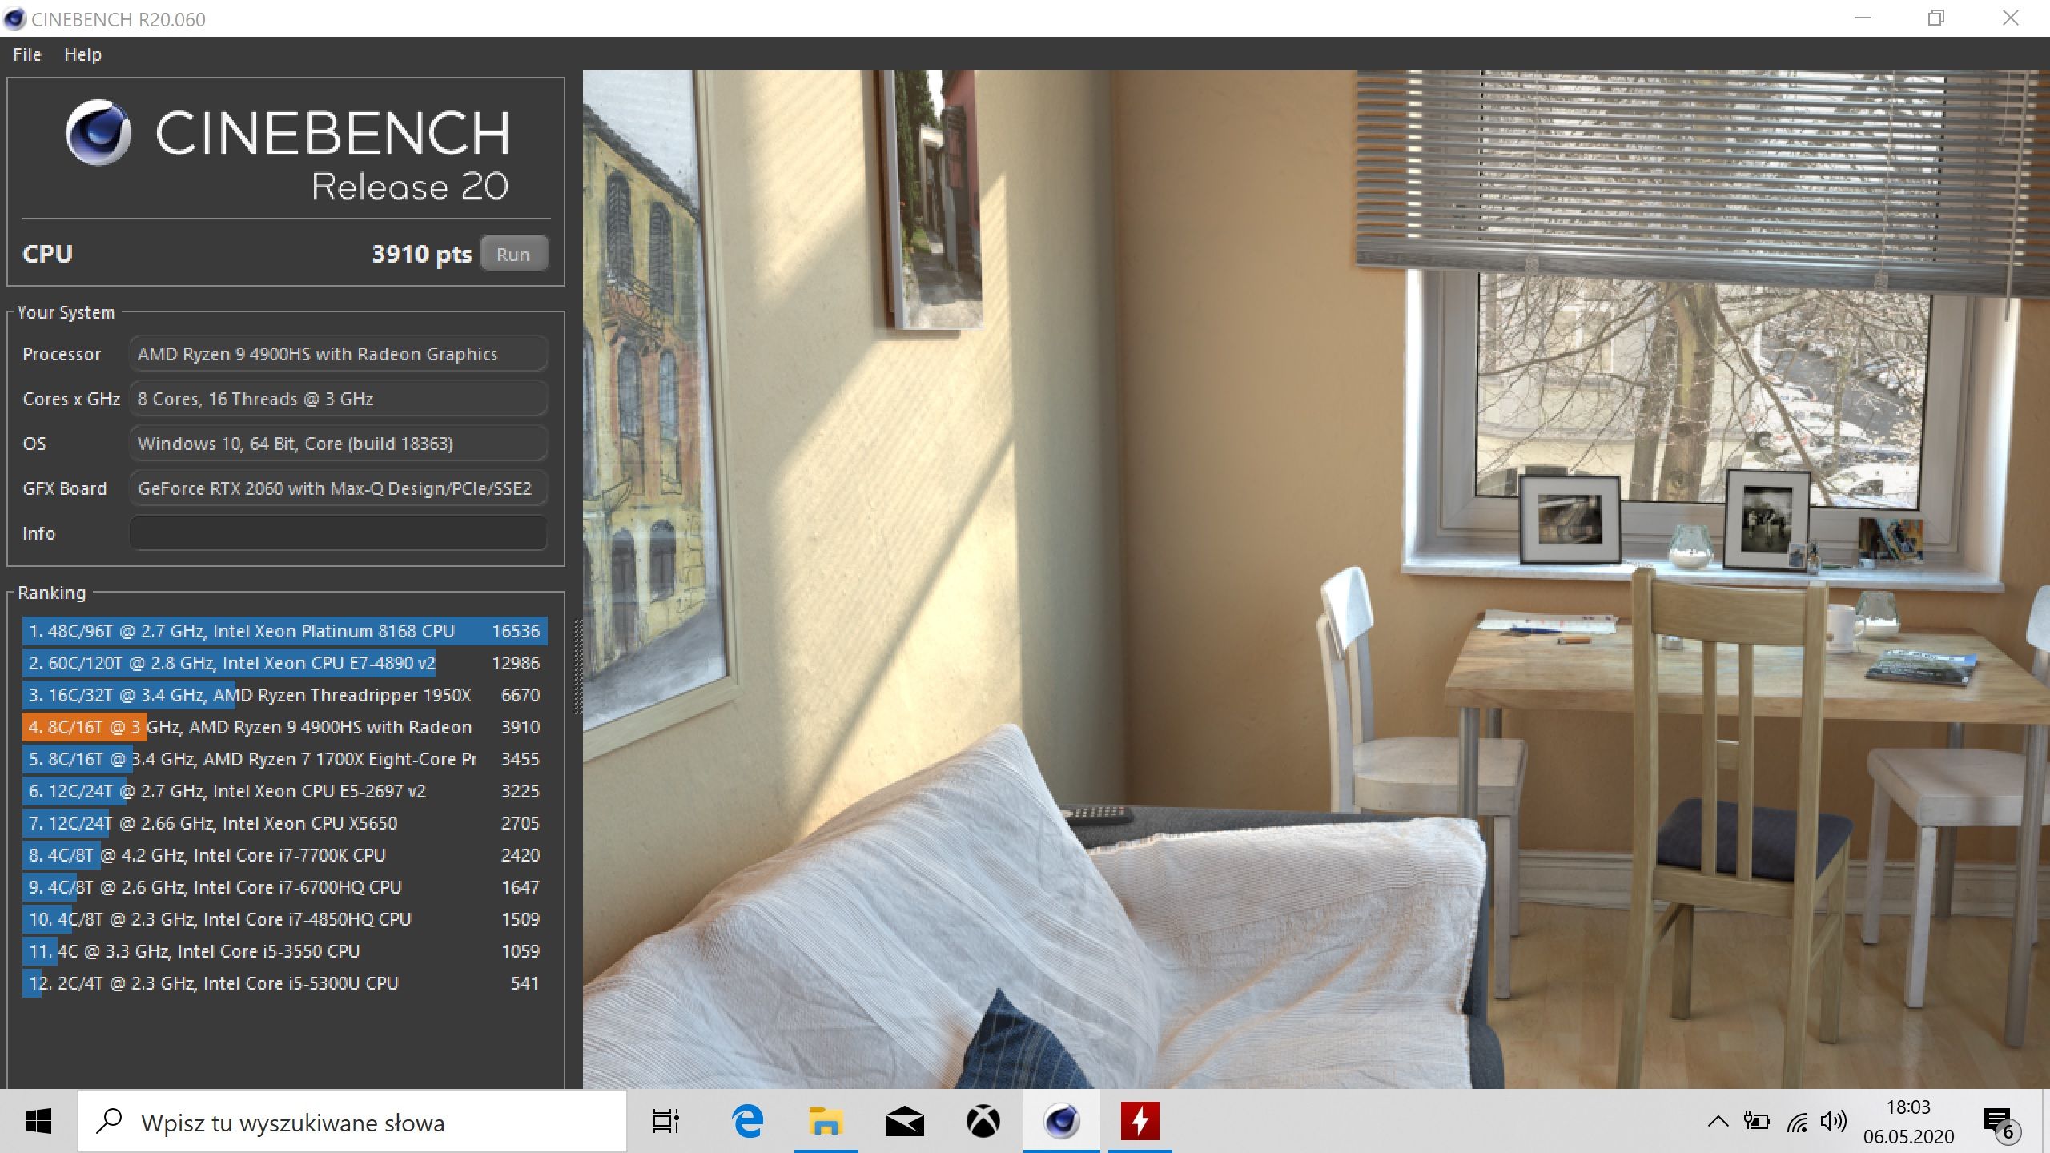Click the Cinebench taskbar icon
This screenshot has width=2050, height=1153.
[x=1062, y=1121]
